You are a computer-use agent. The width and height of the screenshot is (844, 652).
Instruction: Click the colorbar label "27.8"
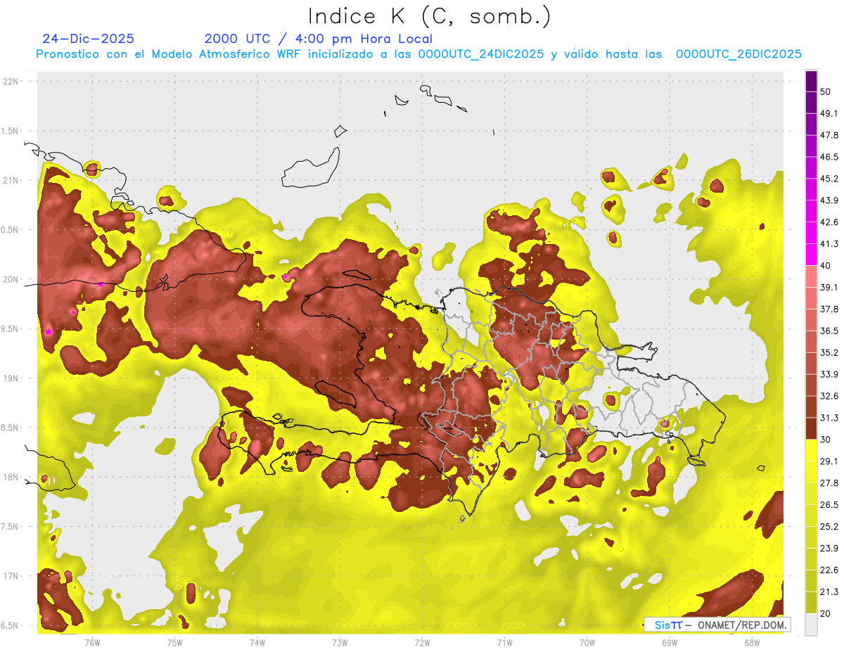point(829,483)
